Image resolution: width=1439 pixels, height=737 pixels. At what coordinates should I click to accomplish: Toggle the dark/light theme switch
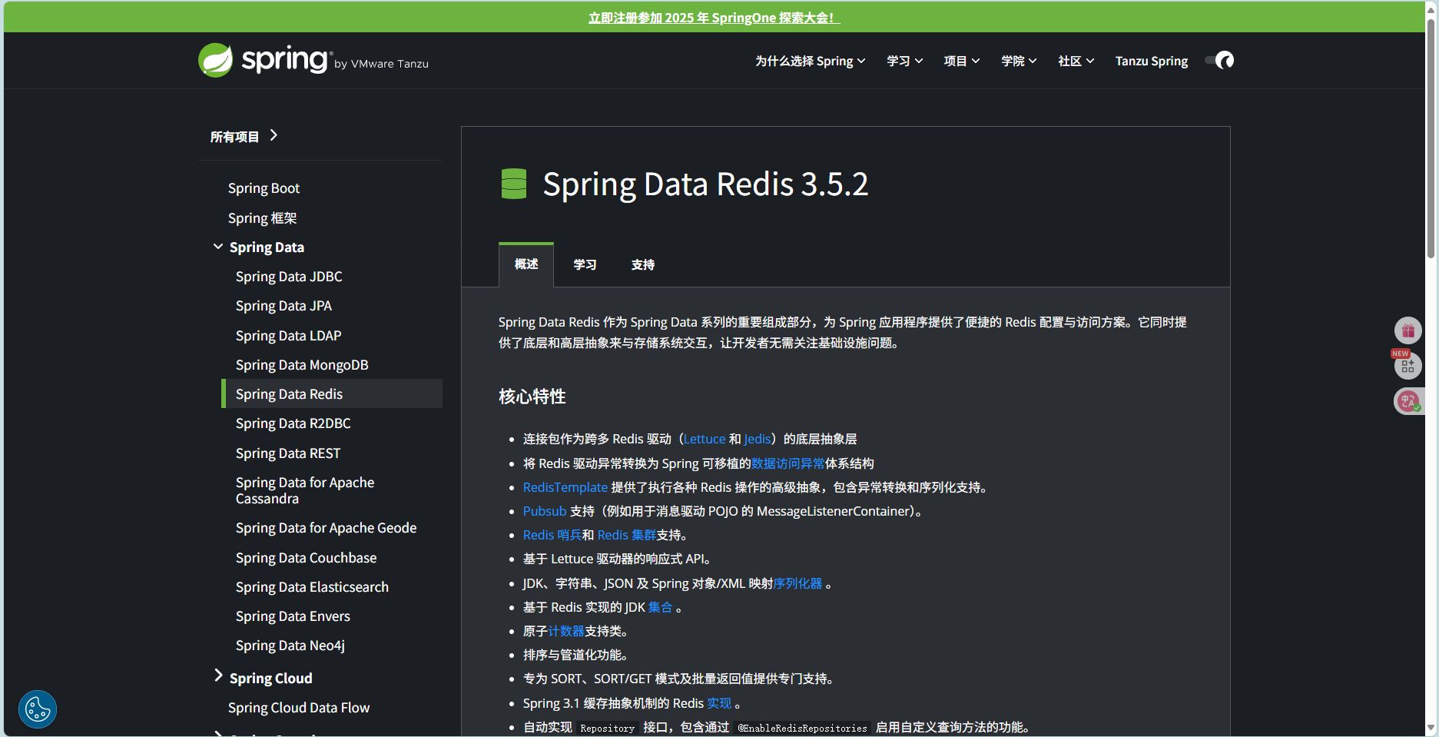point(1219,61)
